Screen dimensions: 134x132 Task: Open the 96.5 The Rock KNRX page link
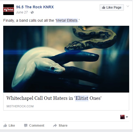pos(35,7)
